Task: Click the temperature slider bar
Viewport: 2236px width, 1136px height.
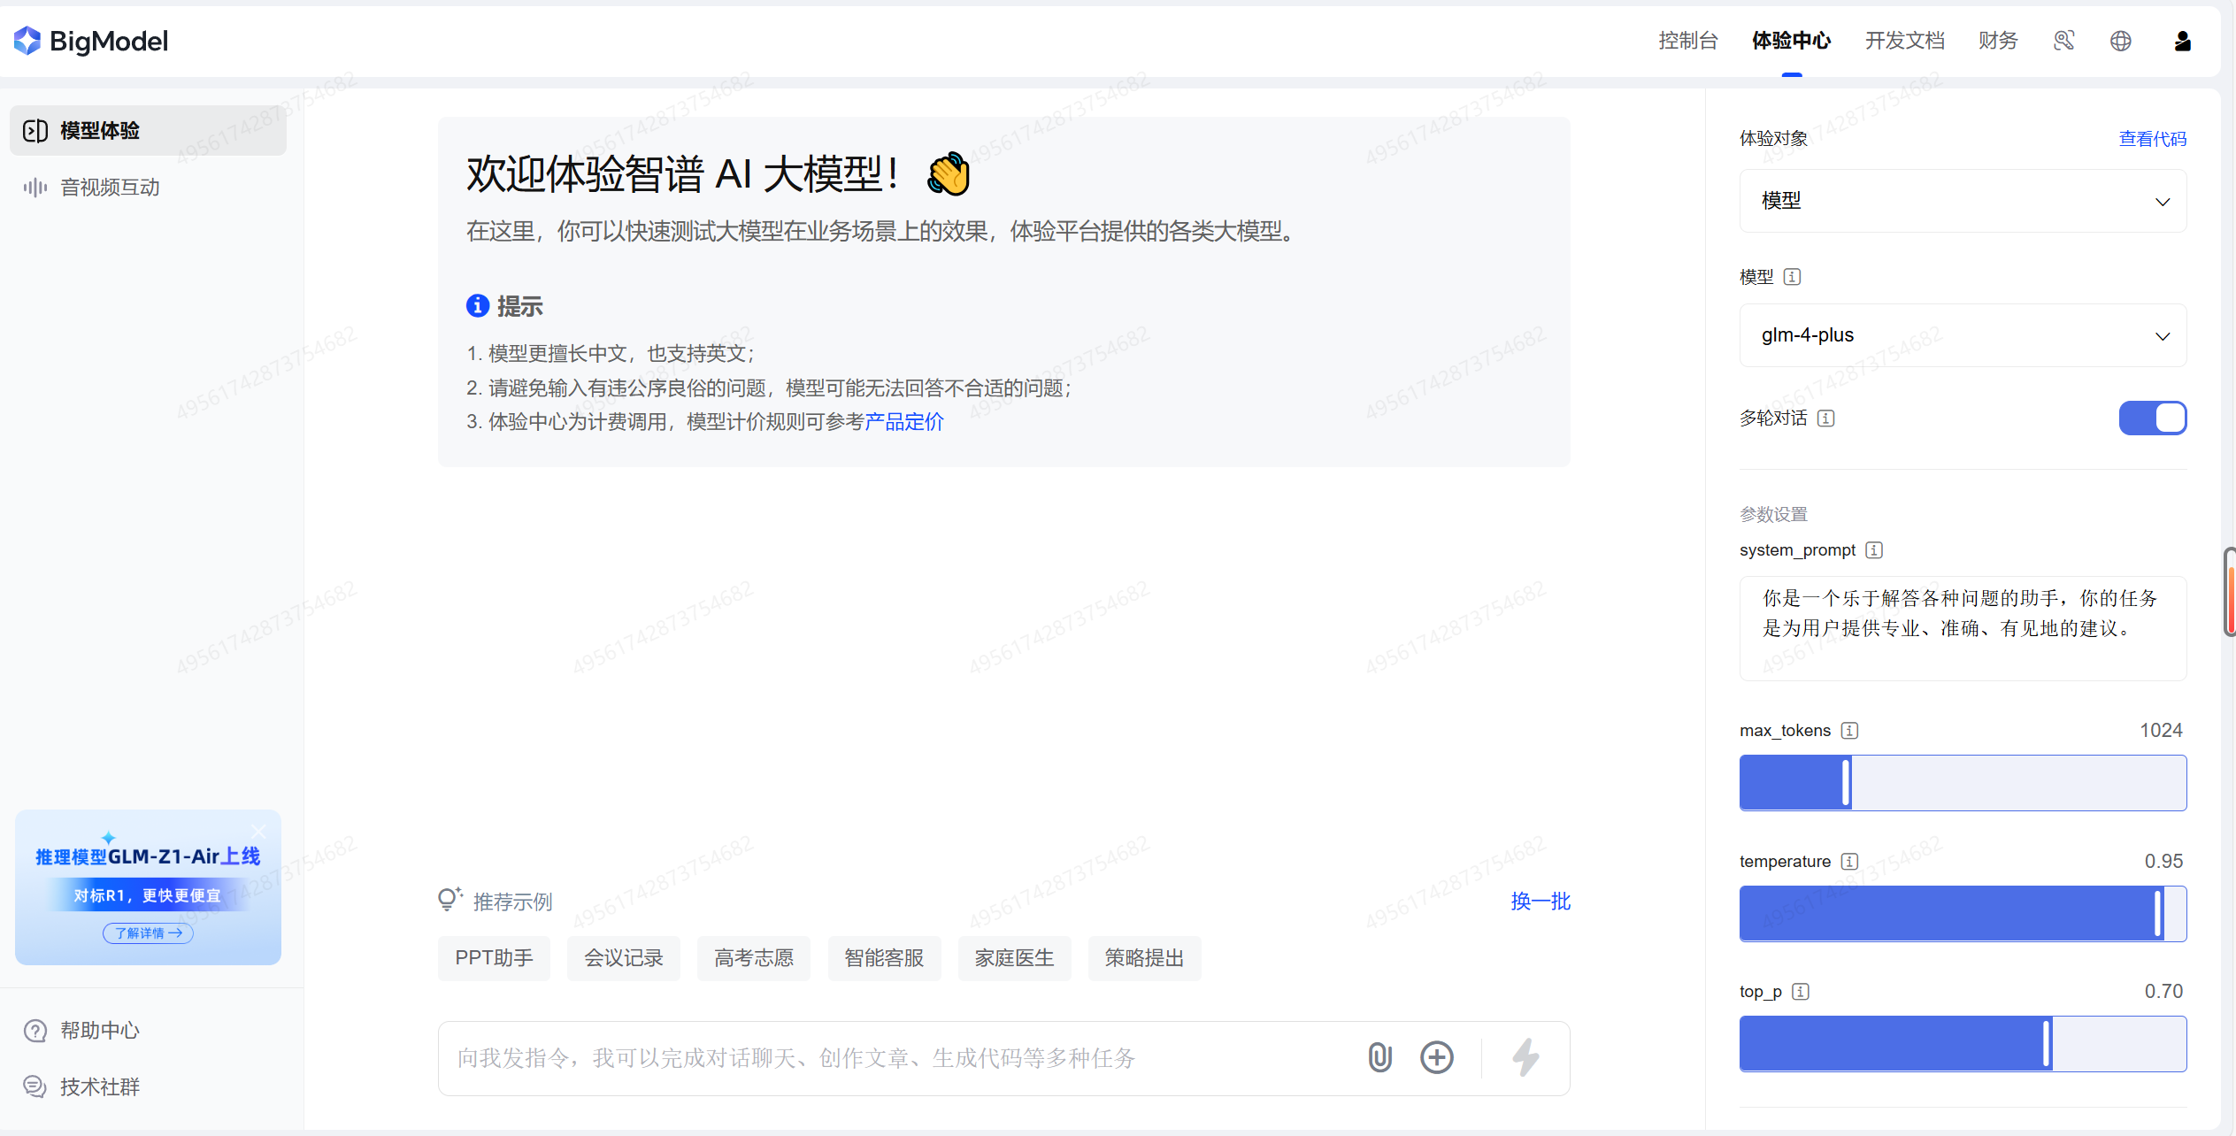Action: tap(1962, 913)
